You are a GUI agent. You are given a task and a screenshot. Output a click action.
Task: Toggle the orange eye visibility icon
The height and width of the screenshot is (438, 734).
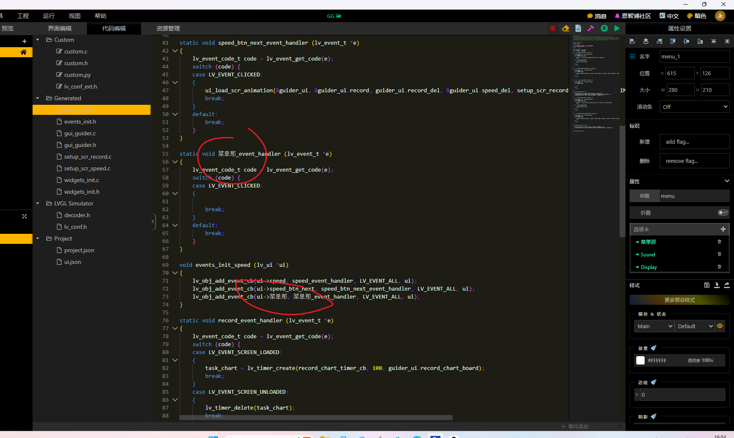click(x=720, y=326)
